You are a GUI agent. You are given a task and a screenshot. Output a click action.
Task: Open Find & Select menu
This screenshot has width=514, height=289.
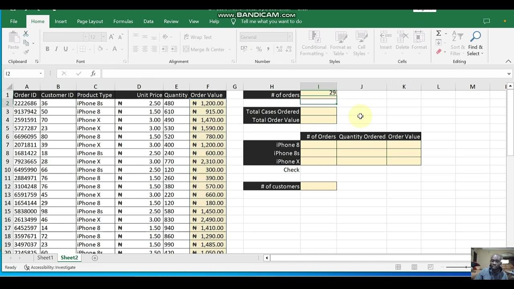click(475, 43)
